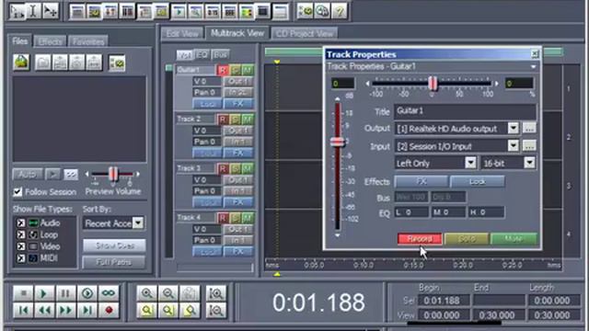Zoom in vertically with top right zoom icon
This screenshot has height=331, width=589.
tap(216, 293)
